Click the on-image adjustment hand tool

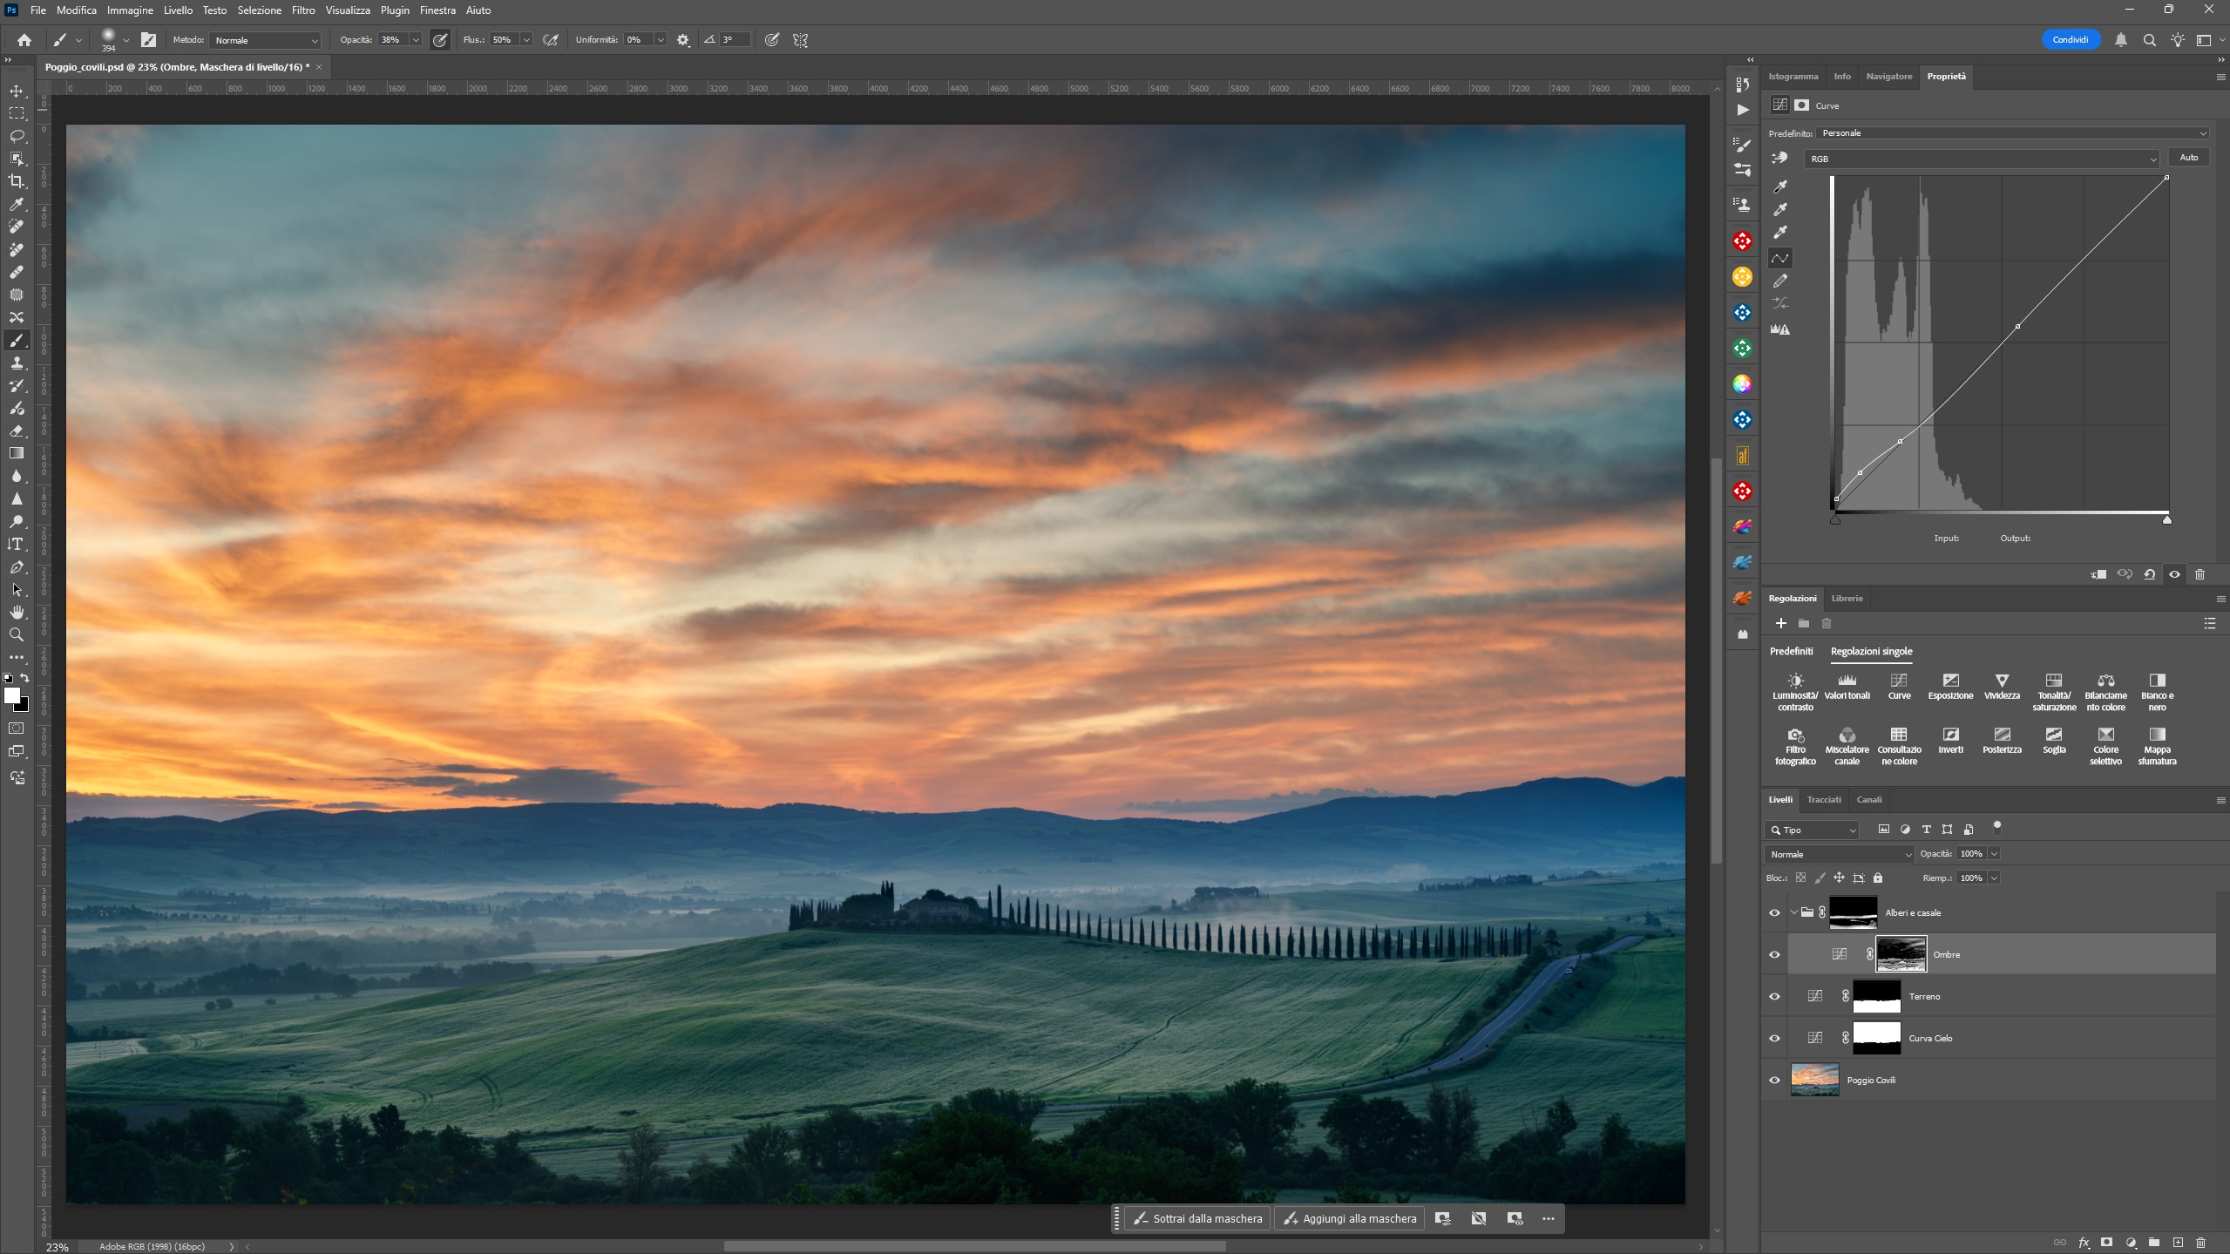point(1779,158)
